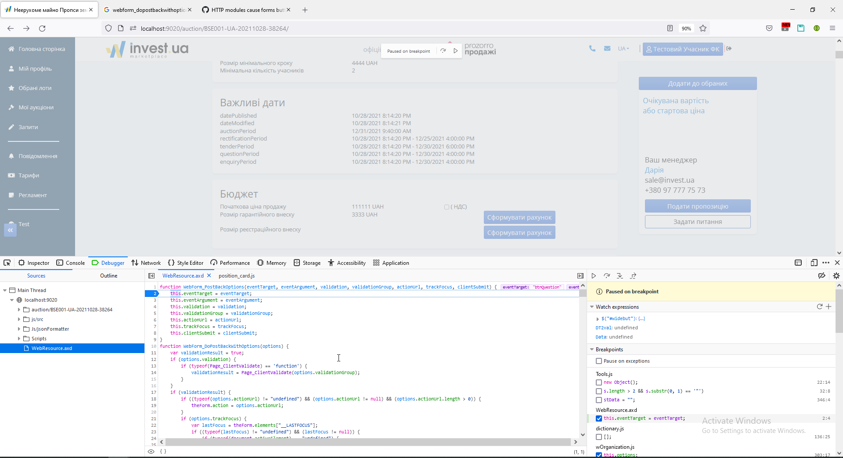Viewport: 843px width, 458px height.
Task: Click the Задати питання button
Action: (698, 222)
